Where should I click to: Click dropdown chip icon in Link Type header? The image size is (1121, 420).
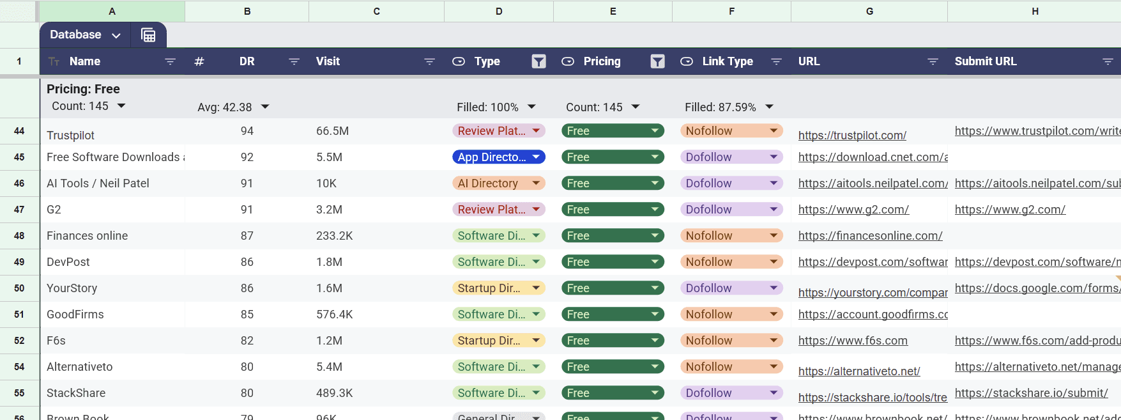click(x=687, y=61)
